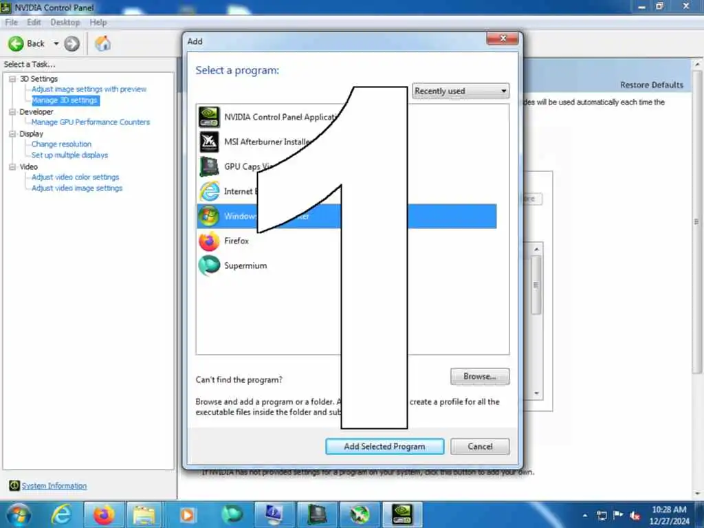Open Windows Media Player taskbar icon
Viewport: 704px width, 528px height.
click(x=187, y=515)
